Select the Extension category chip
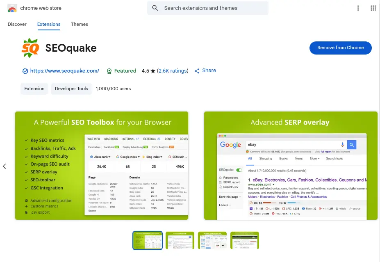 [34, 89]
